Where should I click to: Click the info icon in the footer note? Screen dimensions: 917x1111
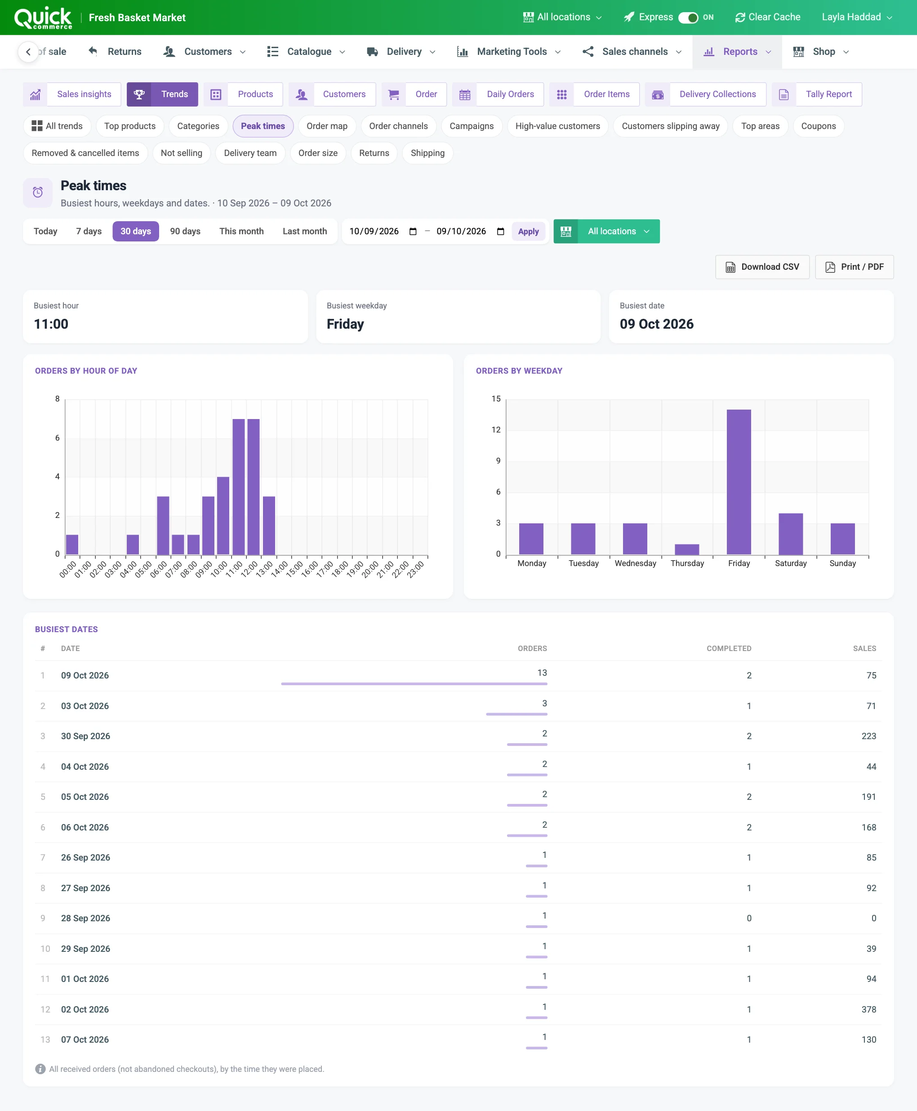pos(40,1069)
